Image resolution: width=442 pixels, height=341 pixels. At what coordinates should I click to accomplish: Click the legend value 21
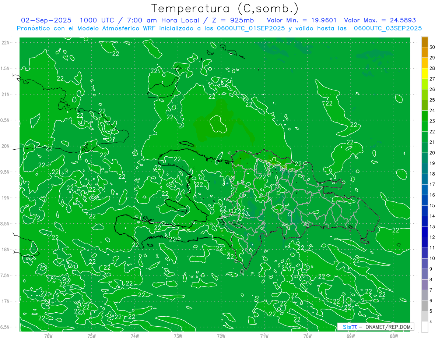click(x=432, y=142)
